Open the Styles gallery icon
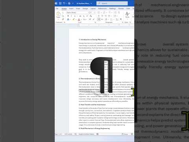This screenshot has height=142, width=189. [x=127, y=13]
